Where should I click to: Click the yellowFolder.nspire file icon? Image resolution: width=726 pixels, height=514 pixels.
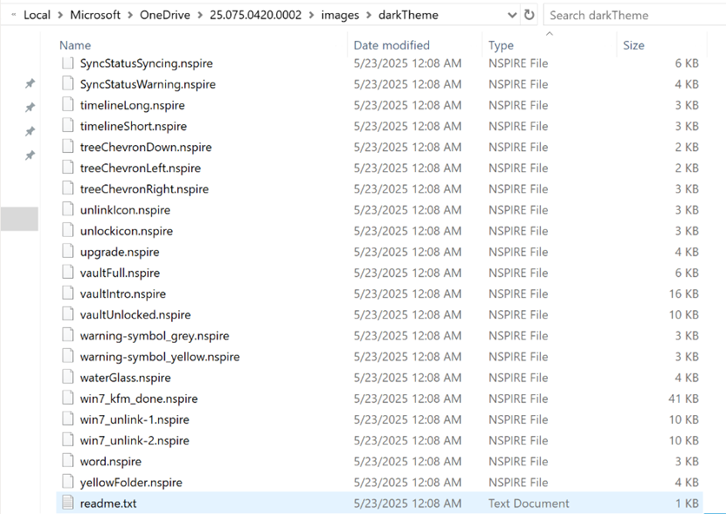pyautogui.click(x=69, y=482)
